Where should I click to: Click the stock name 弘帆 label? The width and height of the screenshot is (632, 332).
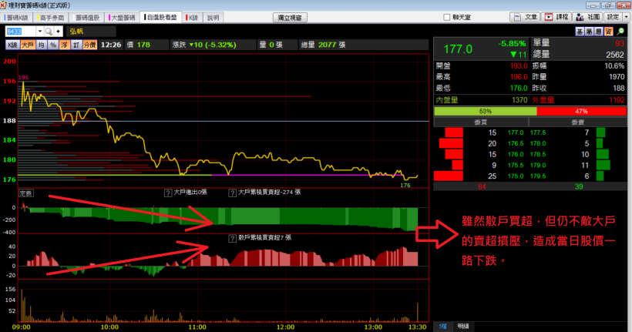76,32
